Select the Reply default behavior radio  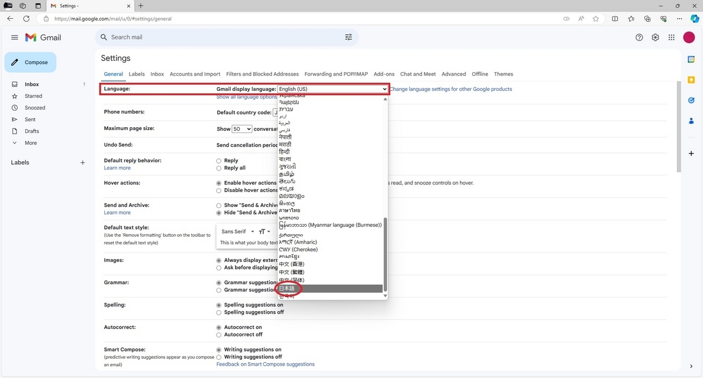coord(219,161)
